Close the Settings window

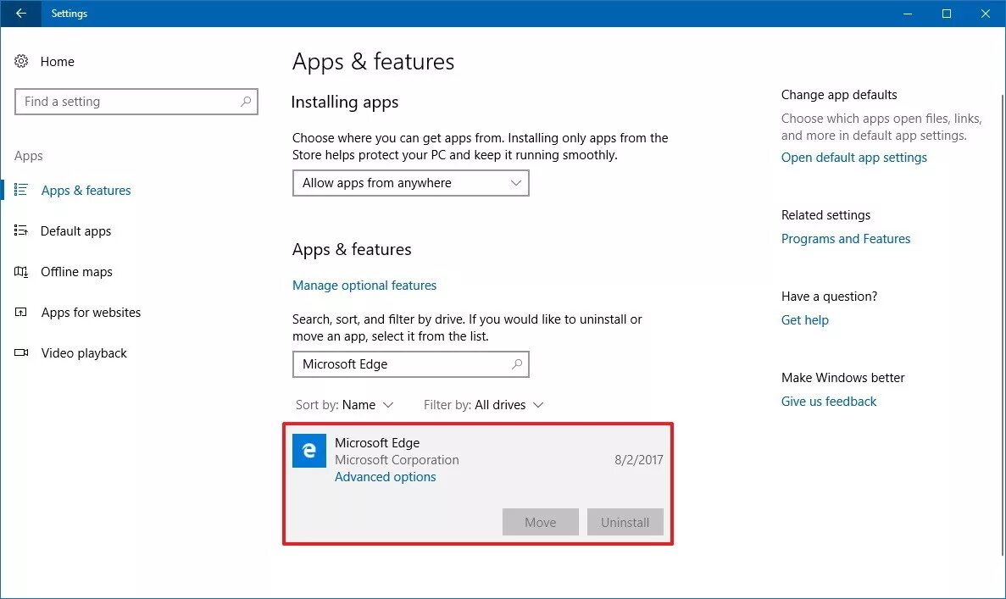point(986,14)
